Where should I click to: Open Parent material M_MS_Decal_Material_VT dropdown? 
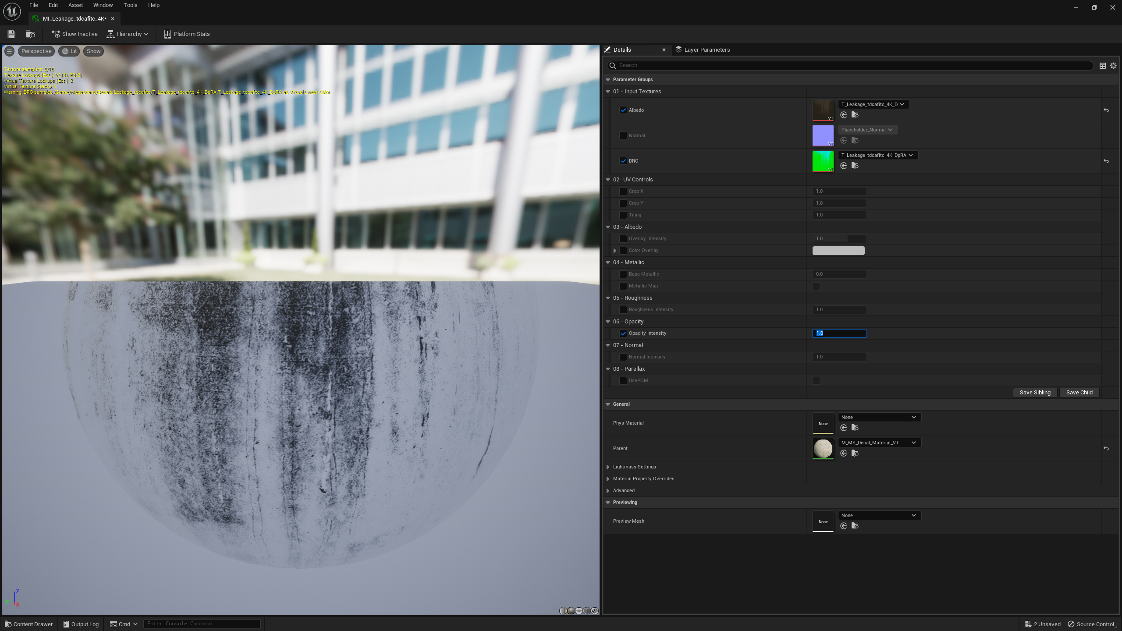point(879,443)
